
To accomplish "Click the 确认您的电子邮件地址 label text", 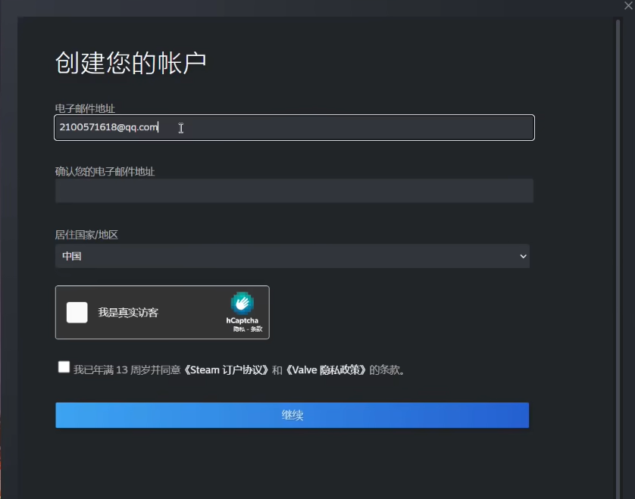I will [x=105, y=172].
